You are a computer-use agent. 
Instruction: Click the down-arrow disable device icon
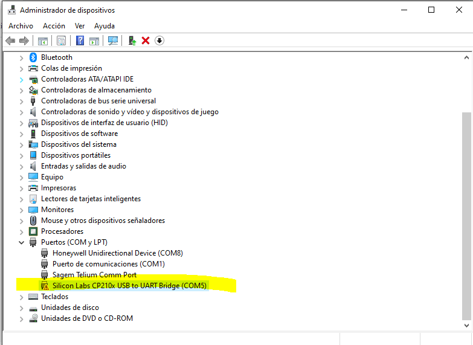pyautogui.click(x=159, y=40)
